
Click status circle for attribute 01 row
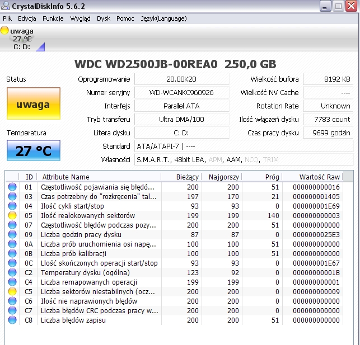tap(12, 187)
